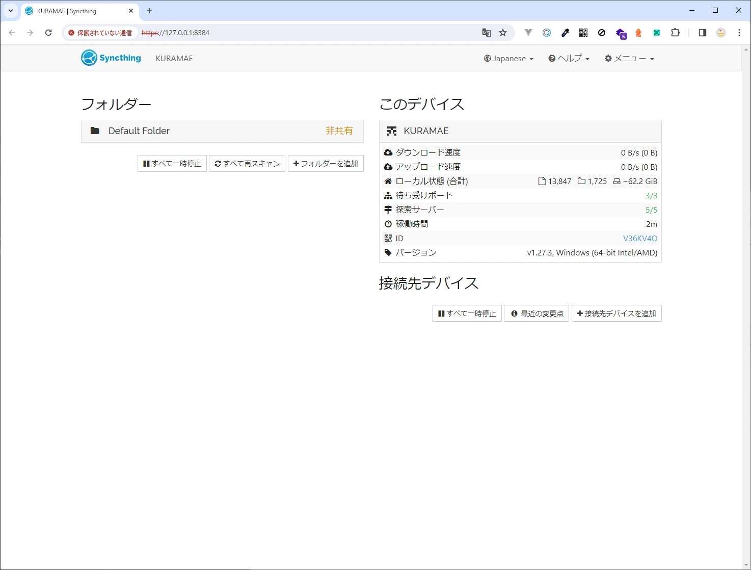Open the Chrome three-dot menu
Image resolution: width=751 pixels, height=570 pixels.
(739, 33)
